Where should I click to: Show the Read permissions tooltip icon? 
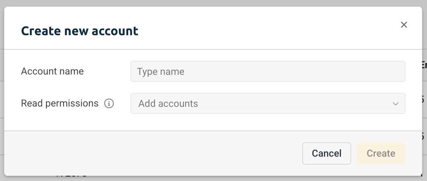[x=109, y=103]
